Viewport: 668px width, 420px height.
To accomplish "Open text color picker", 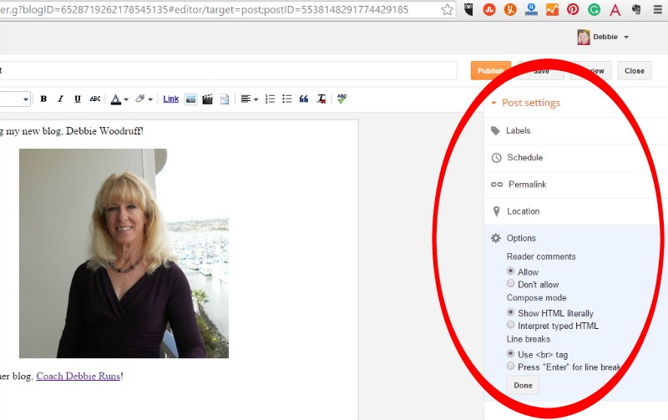I will coord(119,99).
